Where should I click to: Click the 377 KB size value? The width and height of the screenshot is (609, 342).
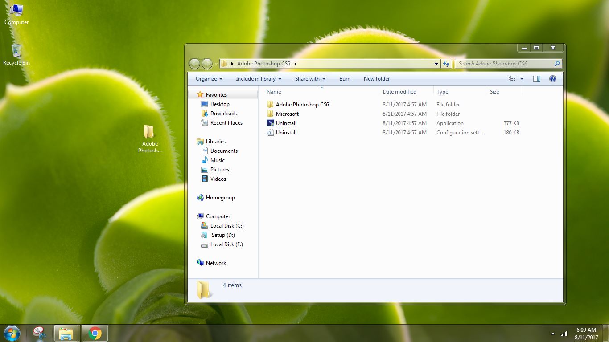(x=511, y=123)
